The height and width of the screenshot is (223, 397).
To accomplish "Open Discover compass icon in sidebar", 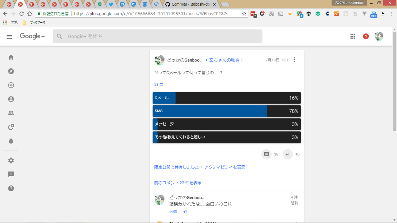I will [x=11, y=71].
